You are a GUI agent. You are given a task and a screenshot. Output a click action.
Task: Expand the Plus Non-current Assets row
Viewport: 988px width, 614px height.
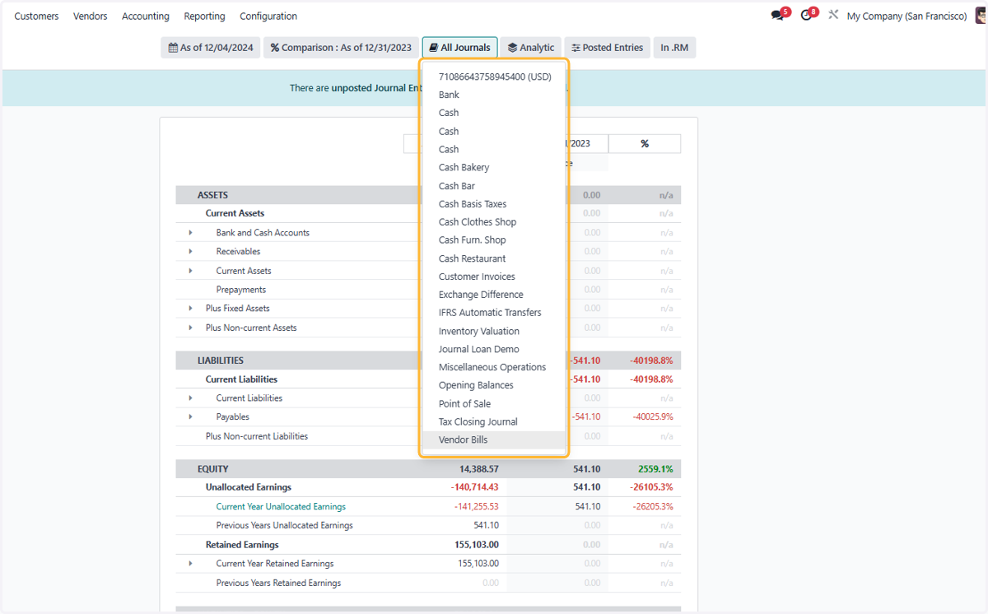190,328
